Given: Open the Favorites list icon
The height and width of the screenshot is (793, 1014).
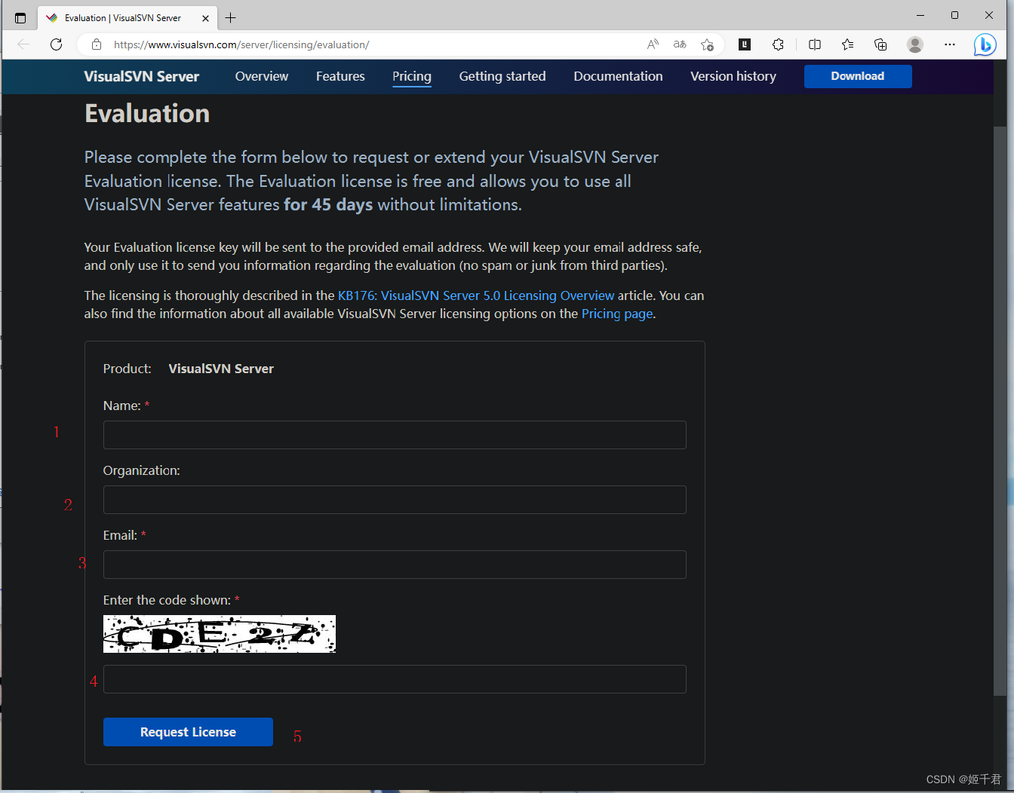Looking at the screenshot, I should click(x=847, y=44).
